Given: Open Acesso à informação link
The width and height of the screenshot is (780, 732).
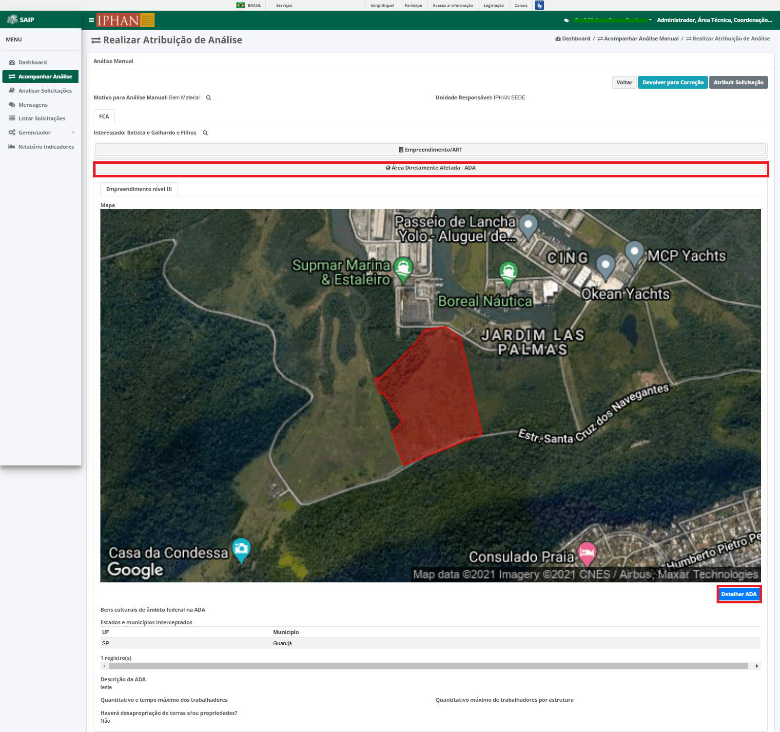Looking at the screenshot, I should coord(453,5).
